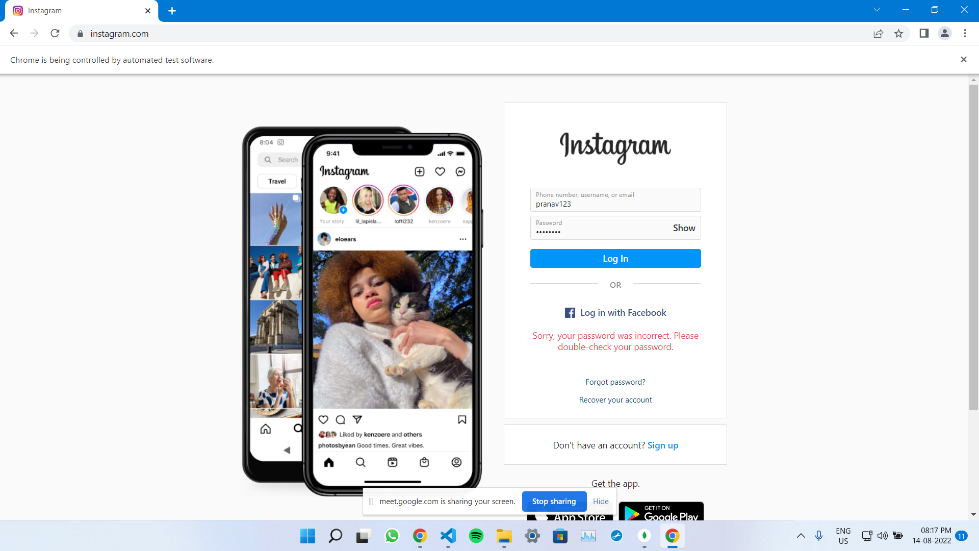Expand the tab search chevron

coord(877,10)
